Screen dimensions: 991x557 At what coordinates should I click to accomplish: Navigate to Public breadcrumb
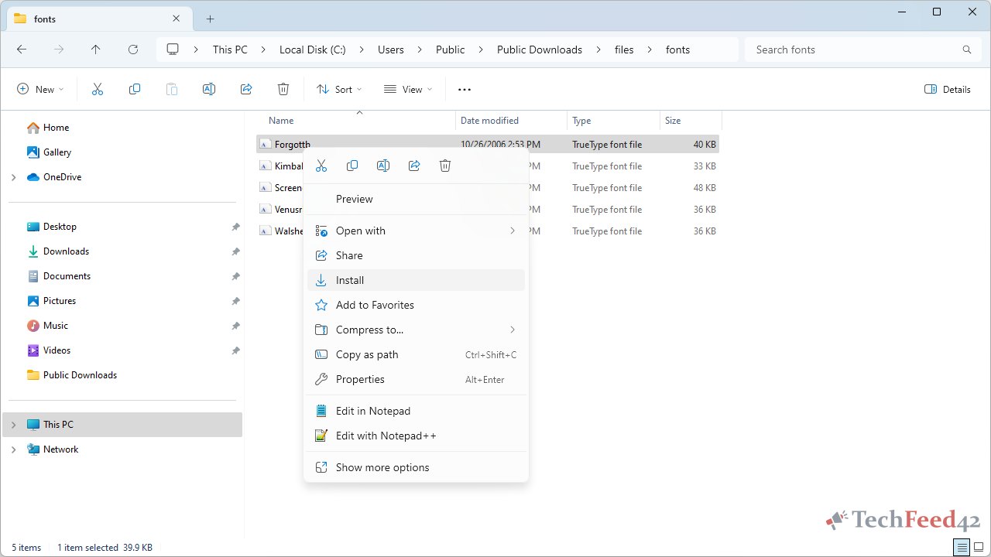pyautogui.click(x=451, y=50)
